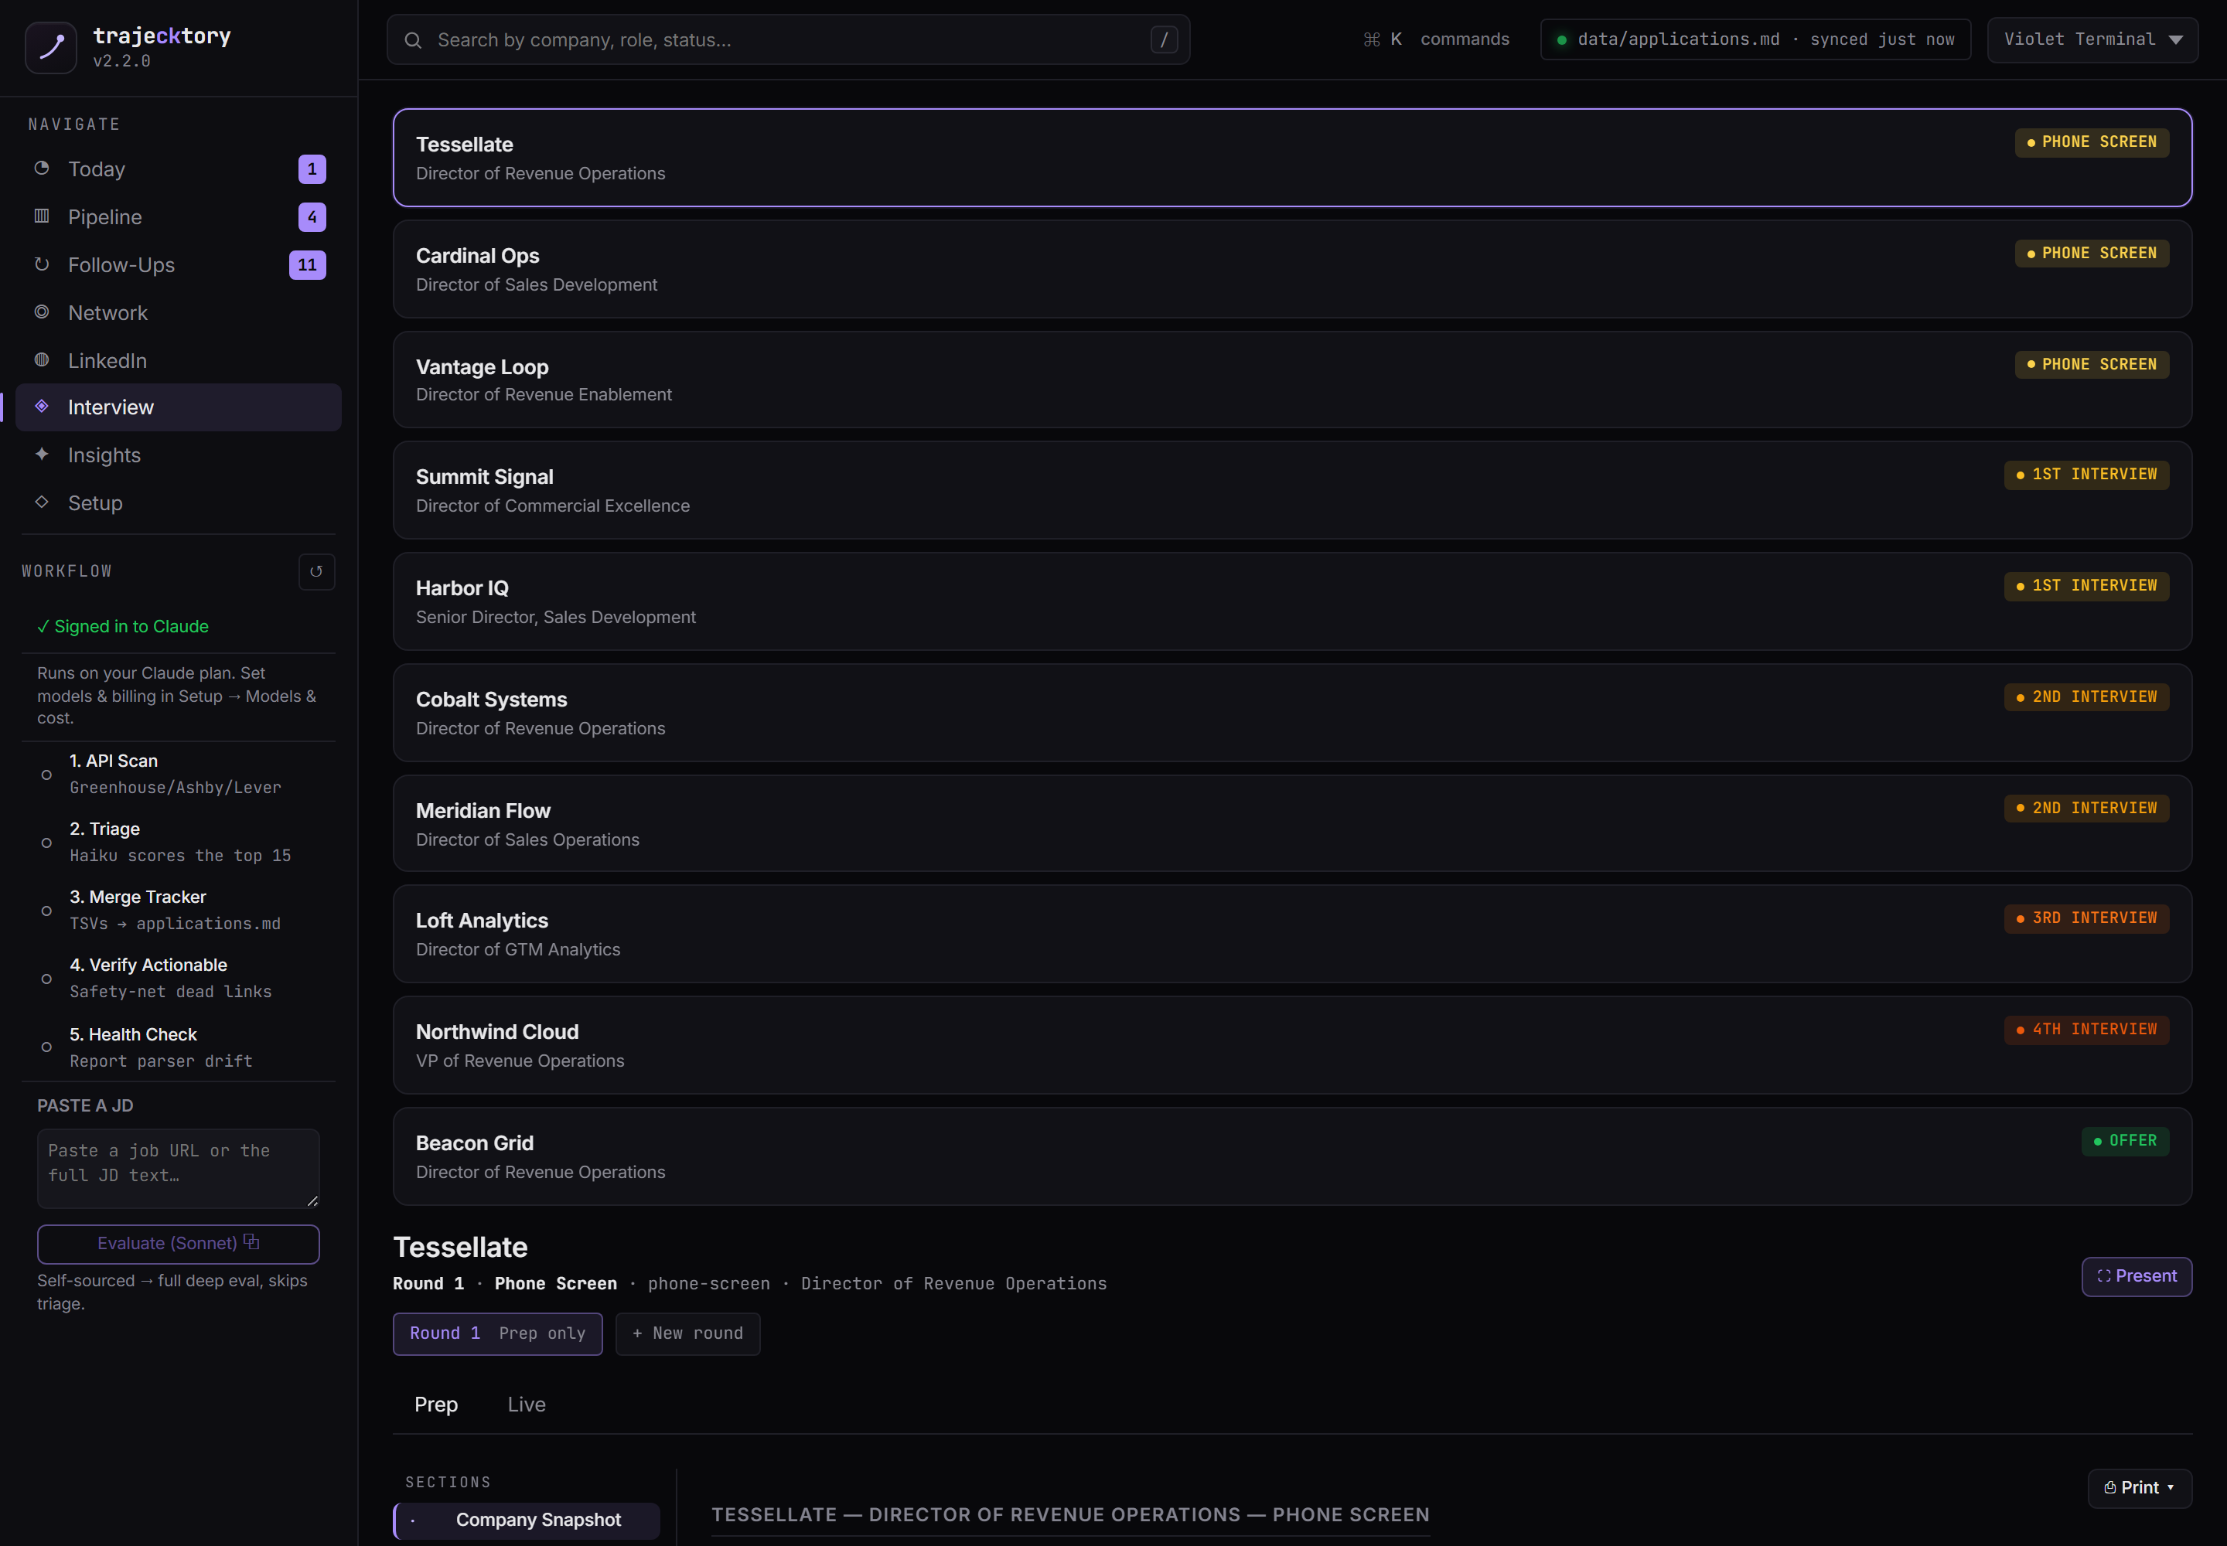The height and width of the screenshot is (1546, 2227).
Task: Click the 4TH INTERVIEW status badge
Action: click(x=2086, y=1030)
